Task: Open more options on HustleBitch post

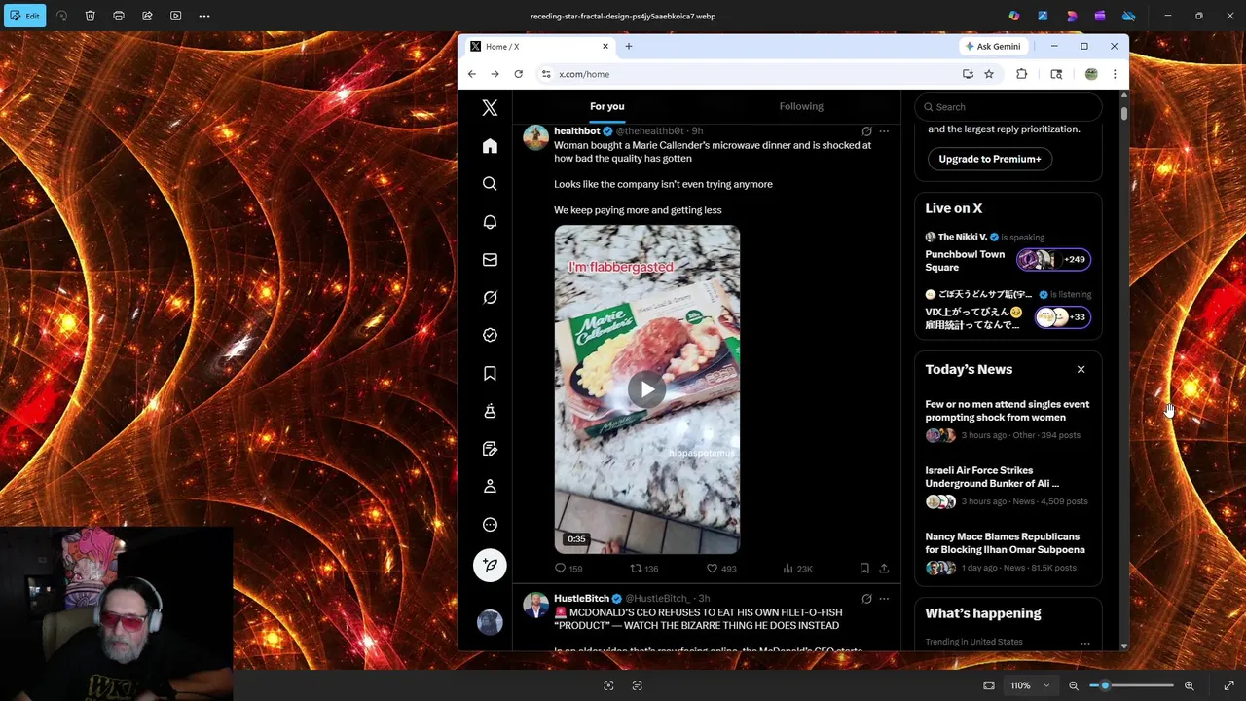Action: point(884,599)
